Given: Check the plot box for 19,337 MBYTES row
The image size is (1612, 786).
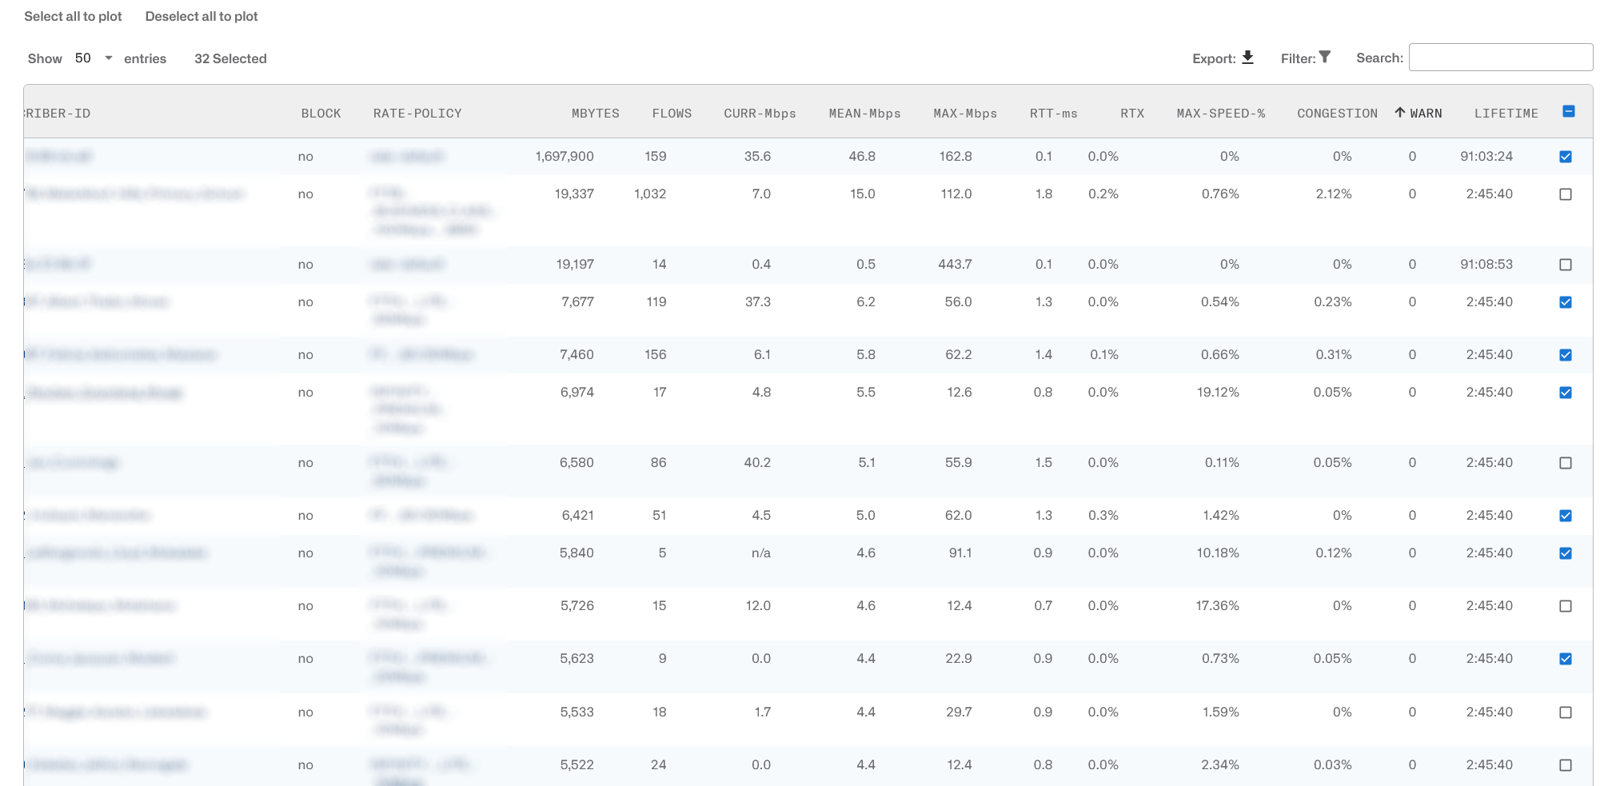Looking at the screenshot, I should point(1566,194).
